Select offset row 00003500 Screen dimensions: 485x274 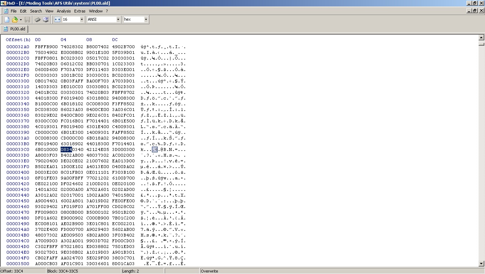18,264
